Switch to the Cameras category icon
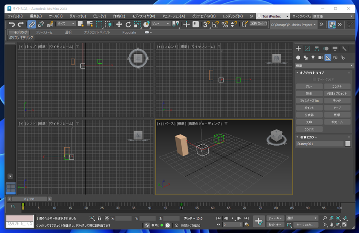359x233 pixels. pyautogui.click(x=320, y=58)
